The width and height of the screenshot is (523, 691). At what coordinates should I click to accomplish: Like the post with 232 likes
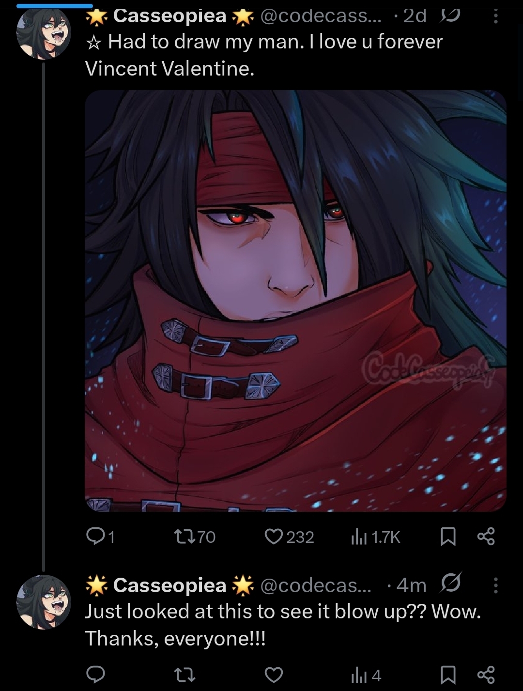point(289,537)
